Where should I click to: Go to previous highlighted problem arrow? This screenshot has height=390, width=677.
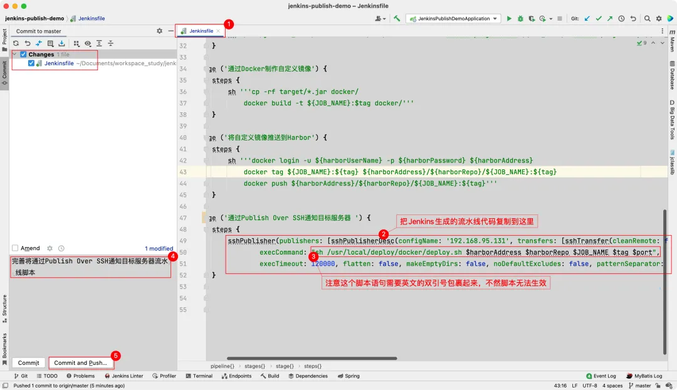tap(653, 43)
